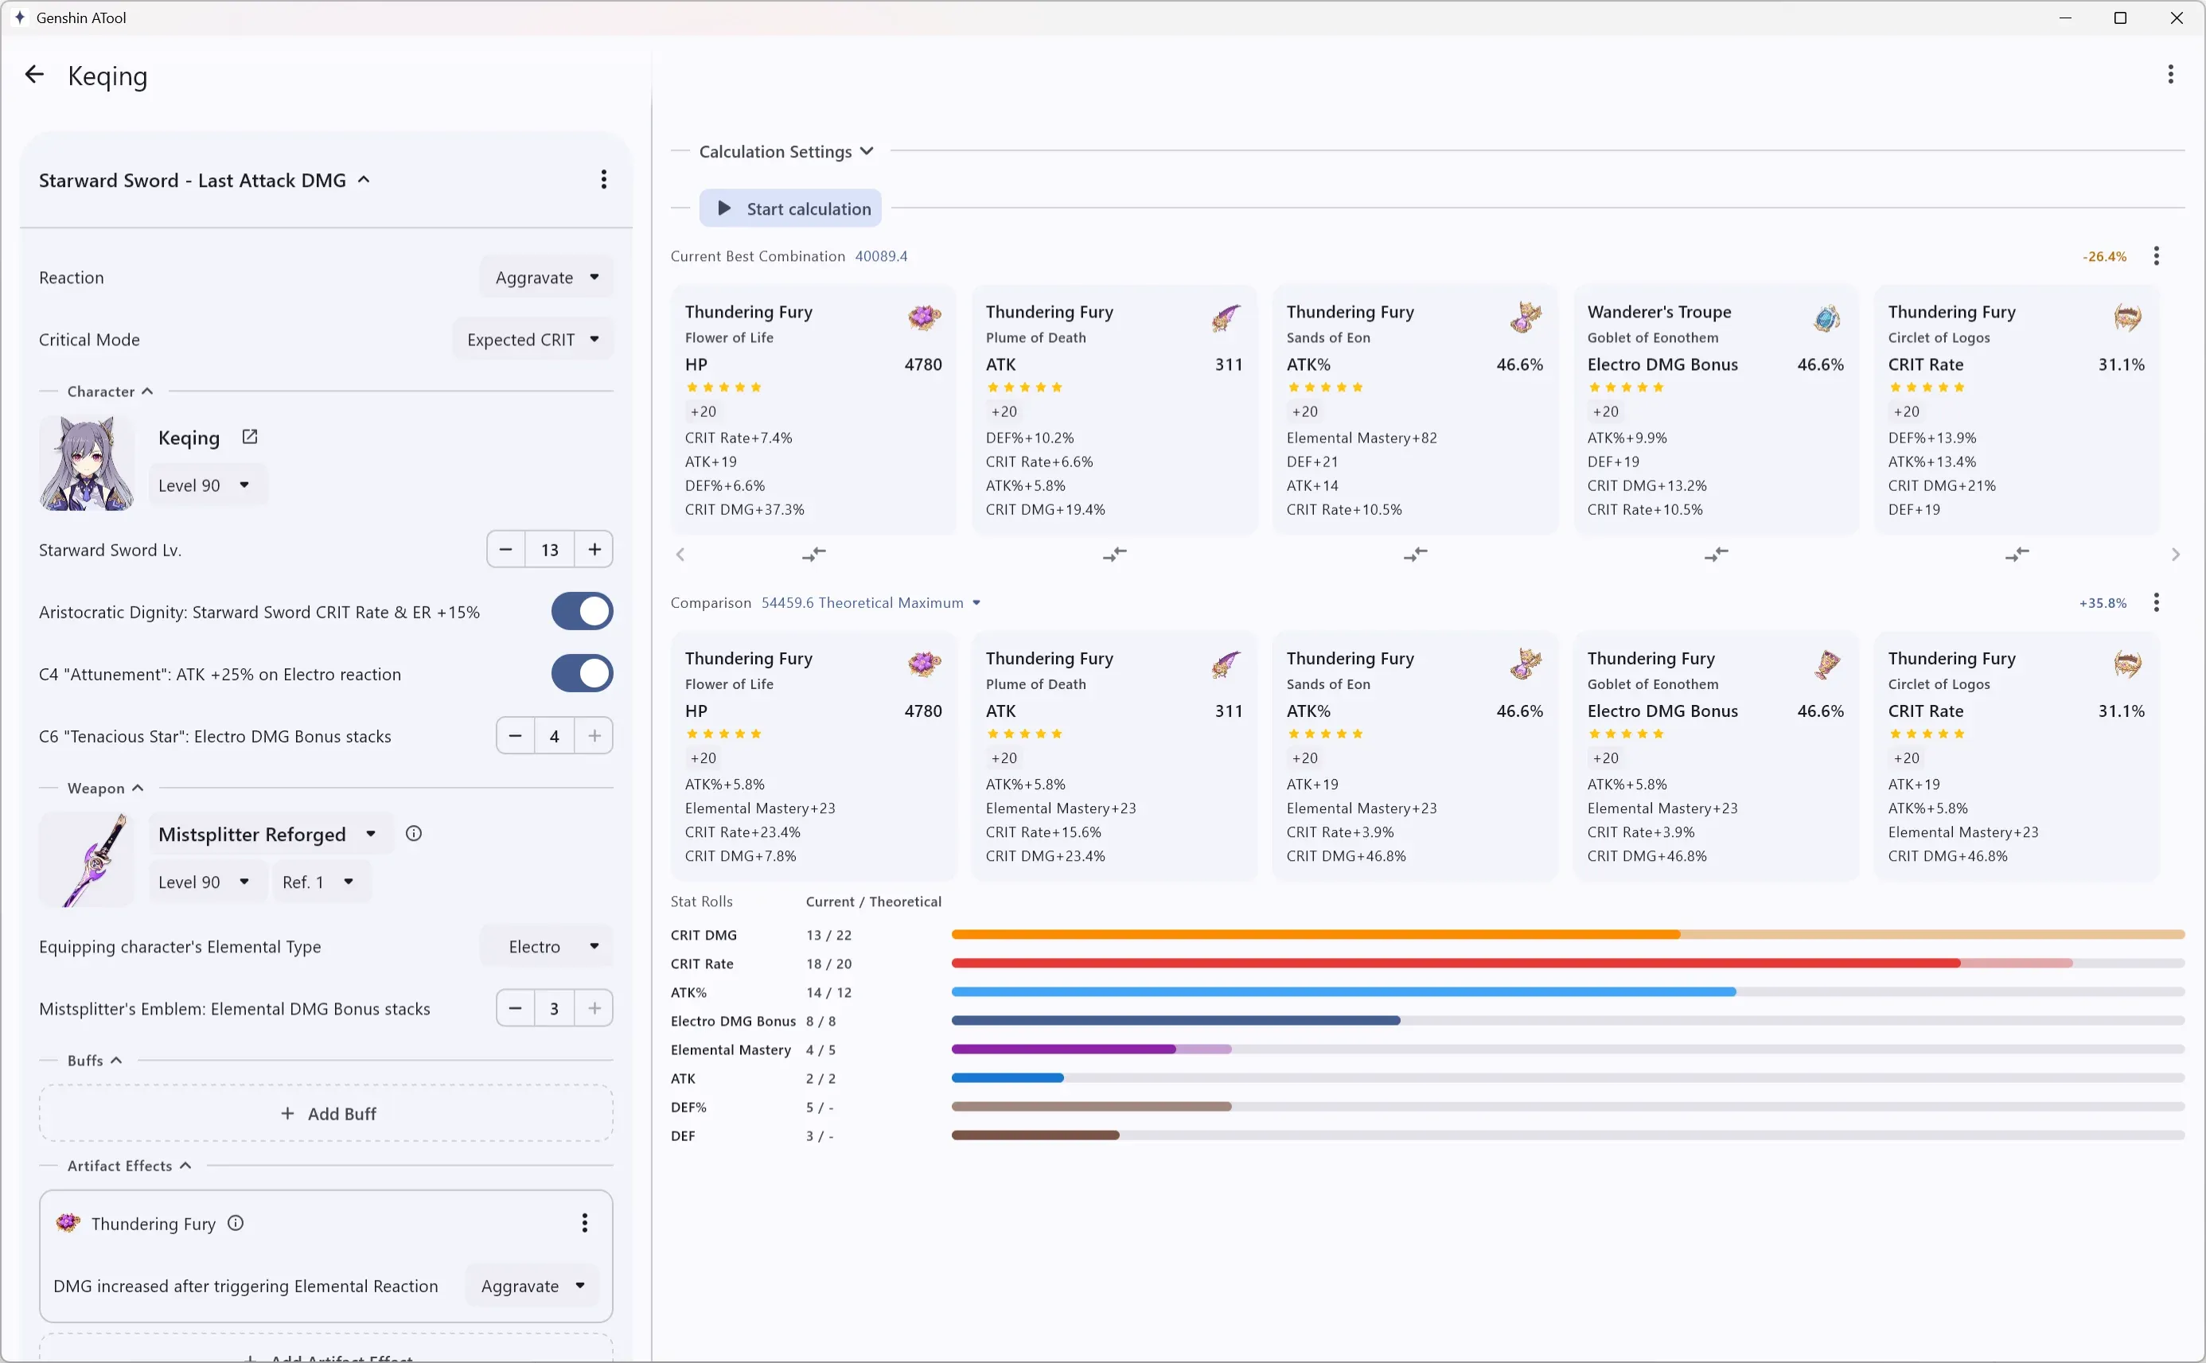This screenshot has width=2206, height=1363.
Task: Open Comparison row options menu
Action: click(2156, 603)
